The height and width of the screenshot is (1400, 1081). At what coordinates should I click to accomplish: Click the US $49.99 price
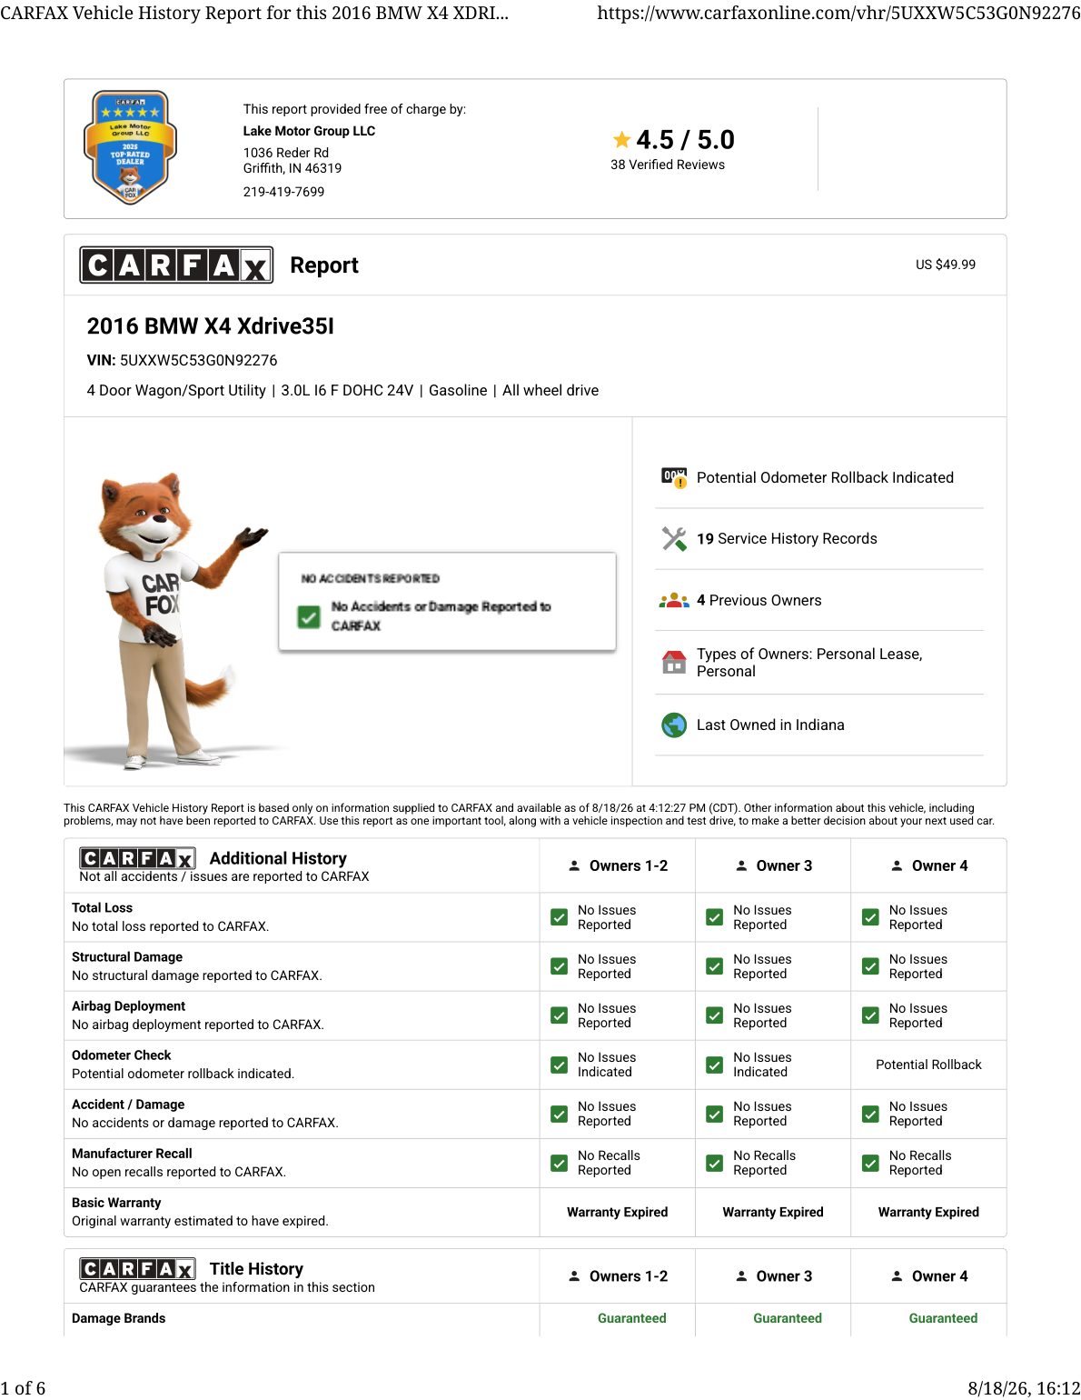pos(946,265)
